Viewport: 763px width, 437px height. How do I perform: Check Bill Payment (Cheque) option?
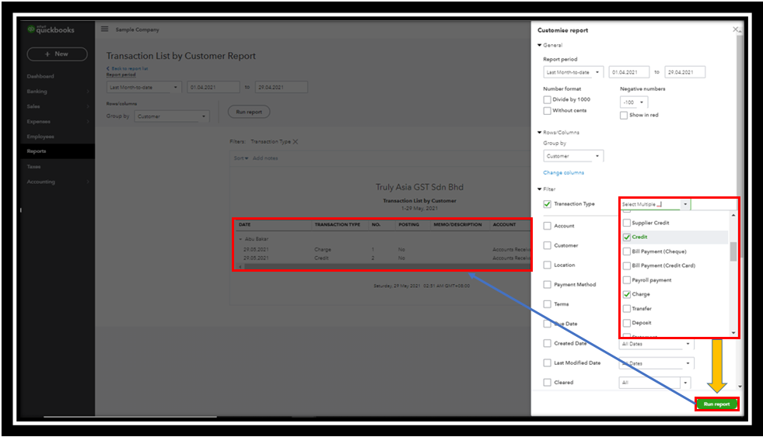(x=627, y=251)
